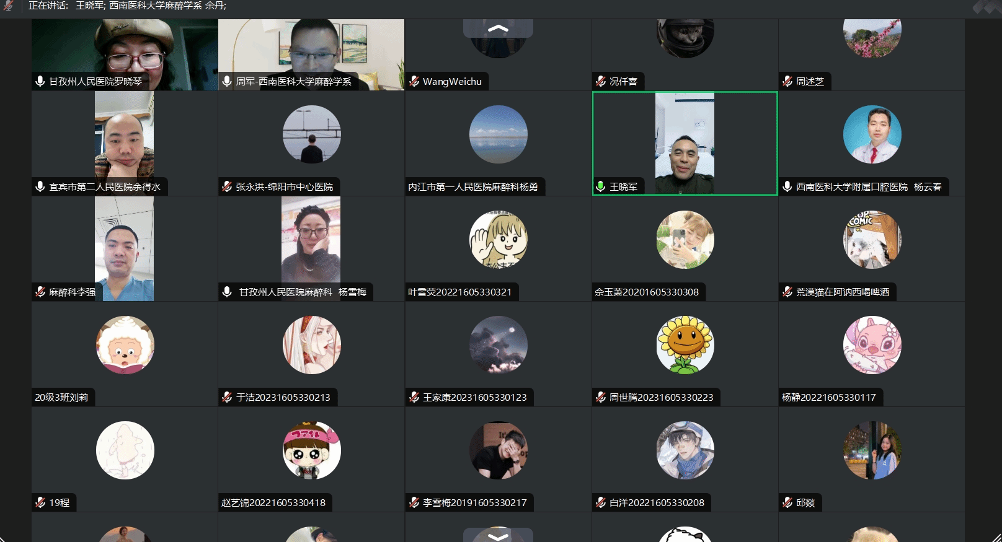Click muted mic icon beside 麻醉科李强

(x=40, y=292)
